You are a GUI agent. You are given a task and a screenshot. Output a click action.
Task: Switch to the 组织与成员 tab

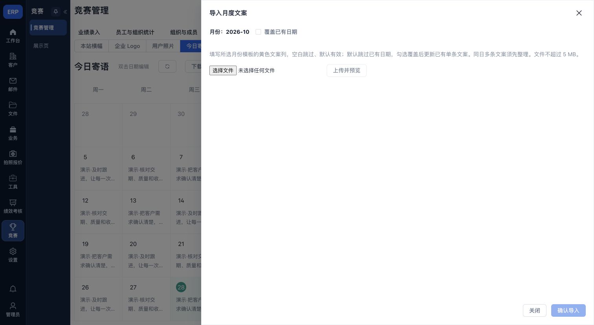point(184,32)
